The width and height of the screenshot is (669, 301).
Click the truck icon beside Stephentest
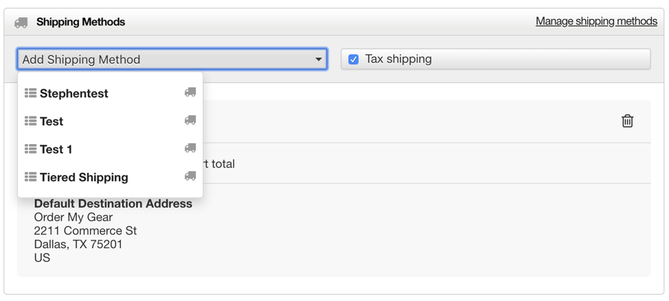click(x=190, y=92)
